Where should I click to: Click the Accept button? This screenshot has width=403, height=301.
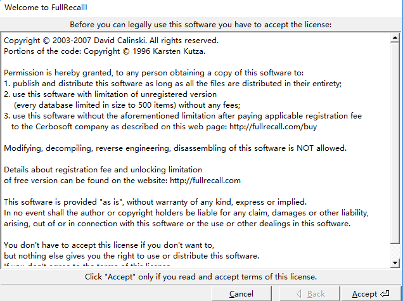click(x=371, y=293)
